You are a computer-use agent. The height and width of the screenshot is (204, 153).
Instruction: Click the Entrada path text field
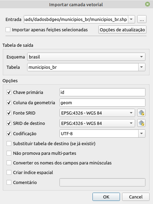coord(76,19)
